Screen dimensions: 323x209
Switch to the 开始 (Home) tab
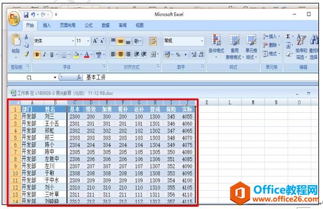[x=30, y=25]
